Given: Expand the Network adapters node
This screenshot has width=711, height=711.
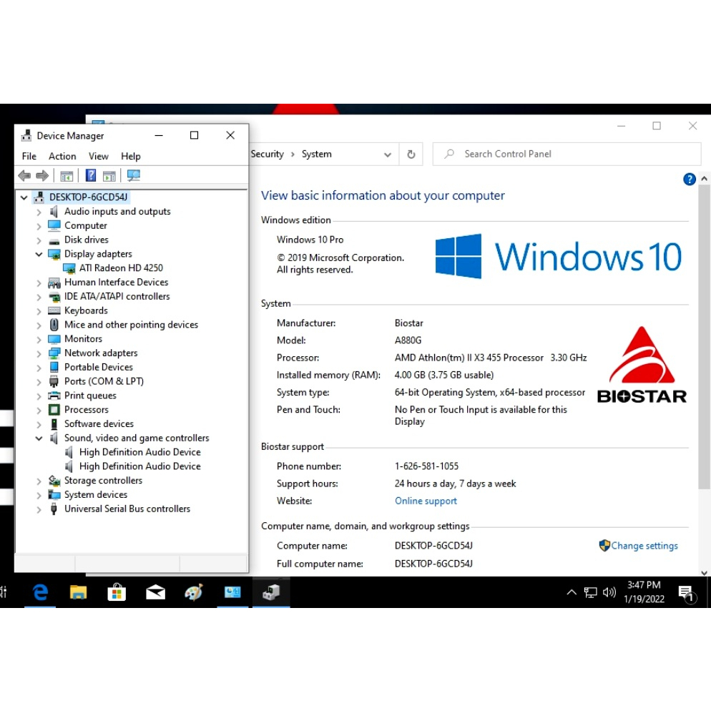Looking at the screenshot, I should [x=39, y=353].
